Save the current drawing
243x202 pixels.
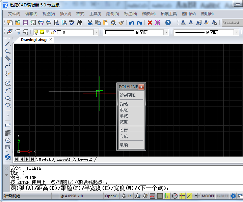[25, 23]
